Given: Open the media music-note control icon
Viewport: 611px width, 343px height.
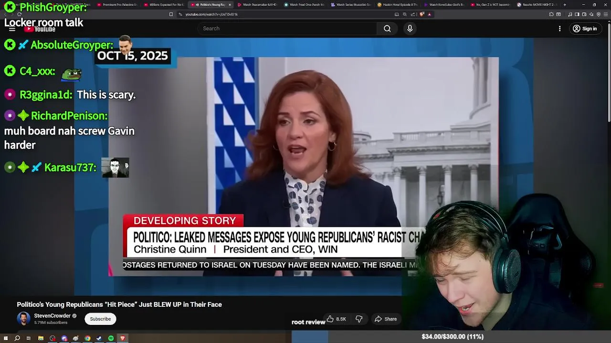Looking at the screenshot, I should (570, 14).
